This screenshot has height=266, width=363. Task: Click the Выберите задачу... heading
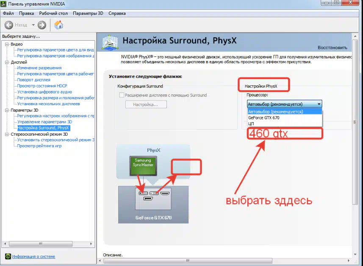[21, 36]
